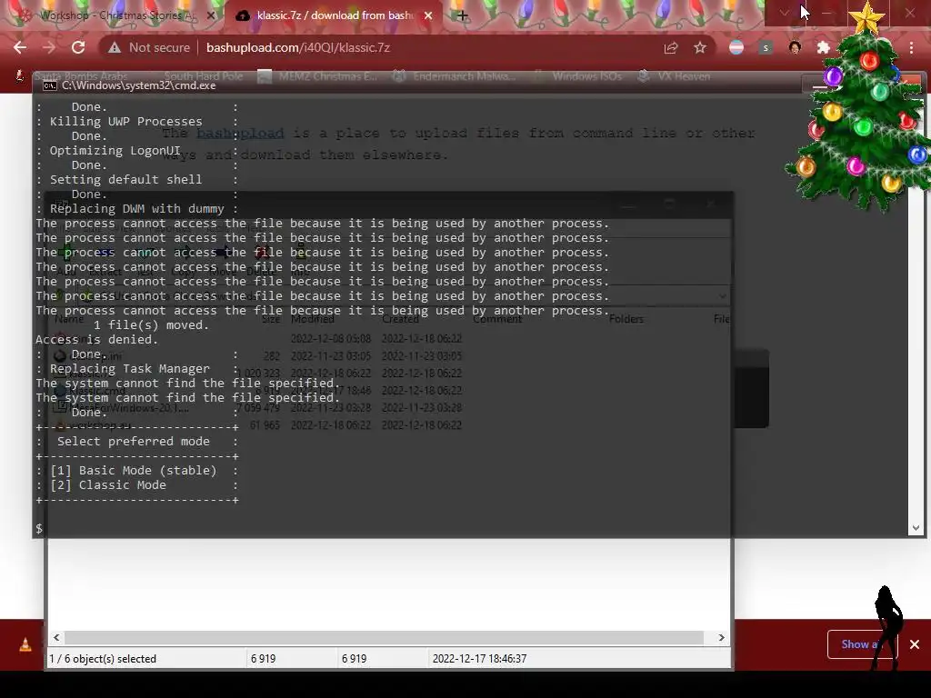Close the klassic.7z download tab

click(428, 16)
